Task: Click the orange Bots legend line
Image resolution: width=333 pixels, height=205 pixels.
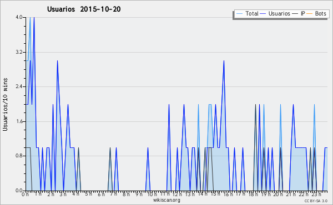Action: (x=310, y=14)
